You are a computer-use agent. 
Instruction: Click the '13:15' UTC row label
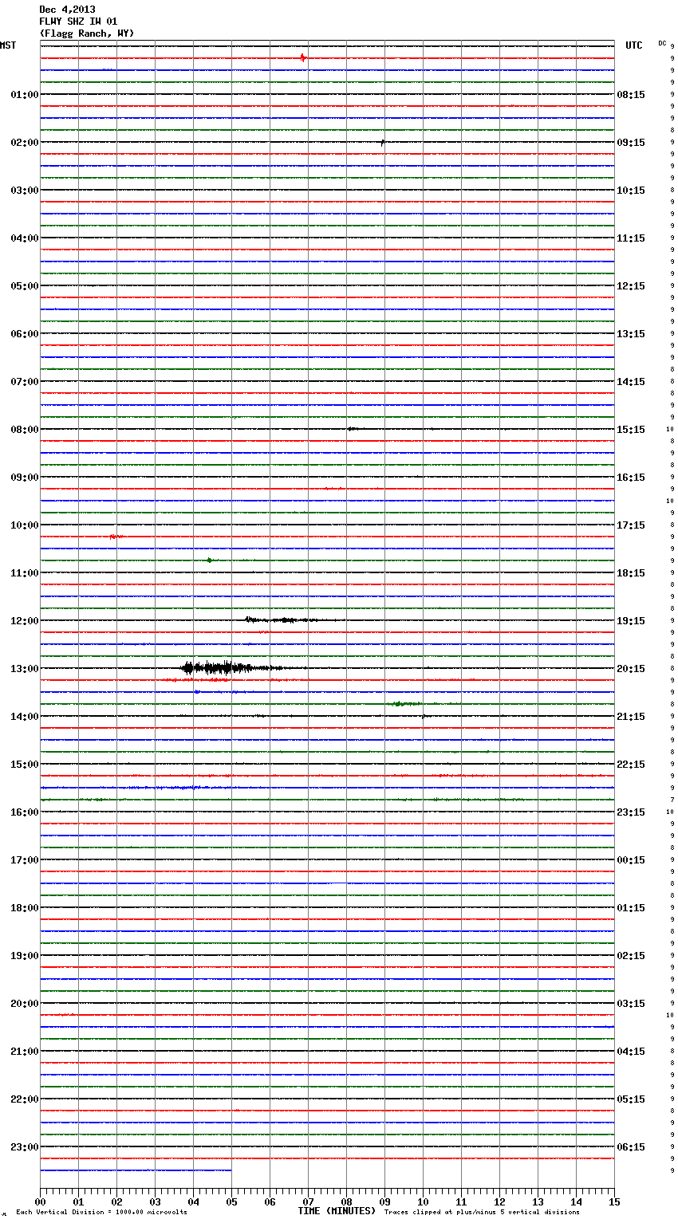631,334
